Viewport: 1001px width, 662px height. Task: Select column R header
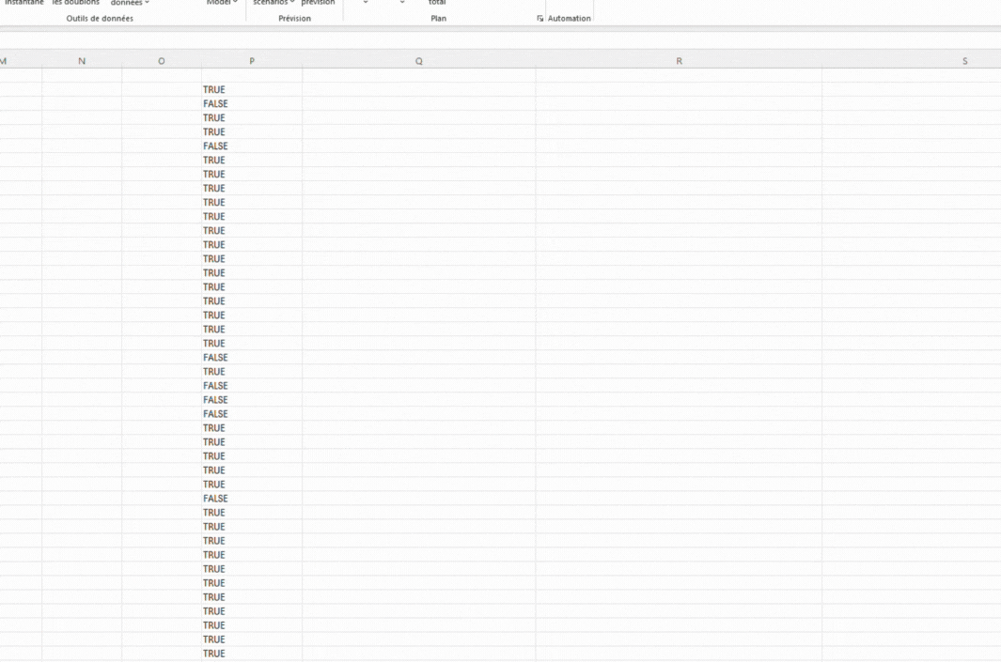click(x=679, y=61)
